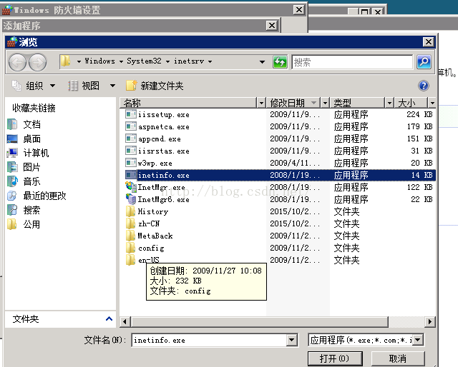Click the InetMgr6.exe application icon
This screenshot has width=458, height=367.
130,199
